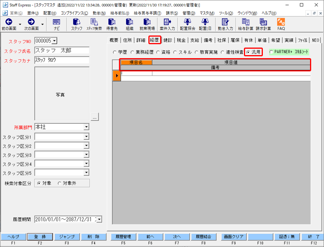Viewport: 324px width, 247px height.
Task: Click the 項目値 column header
Action: tap(231, 62)
